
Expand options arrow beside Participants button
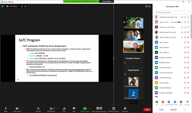[58, 108]
